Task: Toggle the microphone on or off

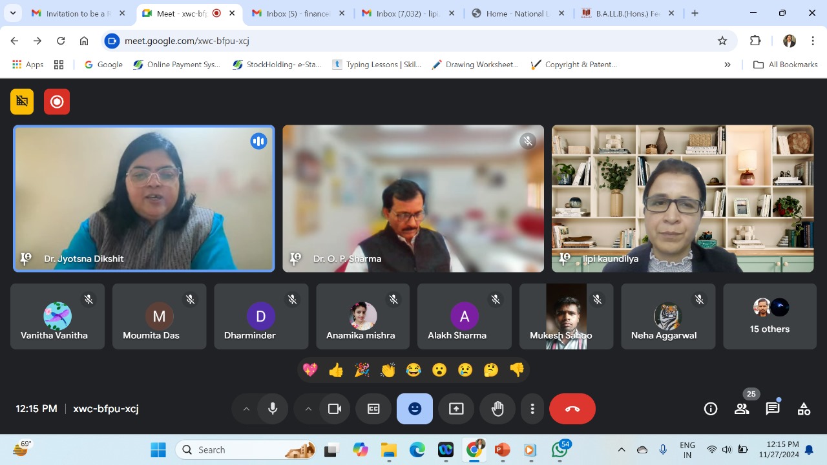Action: (273, 409)
